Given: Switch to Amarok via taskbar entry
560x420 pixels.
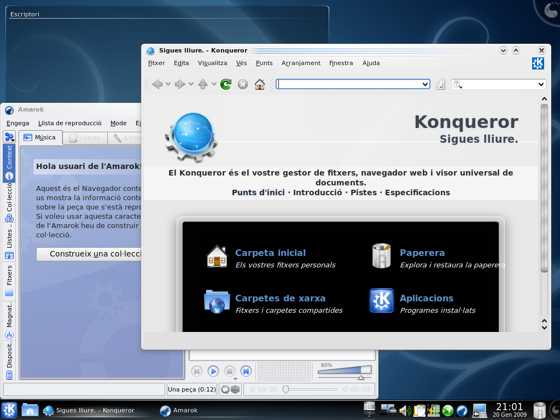Looking at the screenshot, I should (179, 410).
